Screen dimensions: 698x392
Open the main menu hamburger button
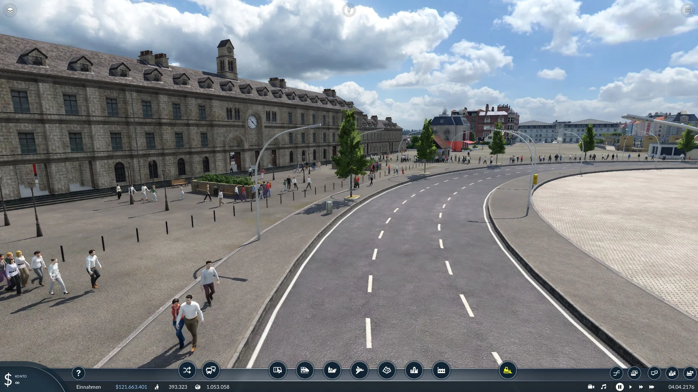click(x=687, y=10)
